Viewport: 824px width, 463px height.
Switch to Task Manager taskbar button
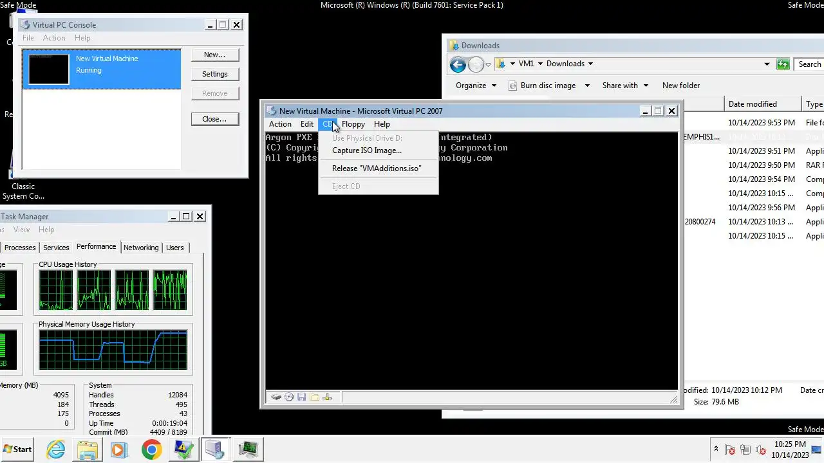[248, 449]
